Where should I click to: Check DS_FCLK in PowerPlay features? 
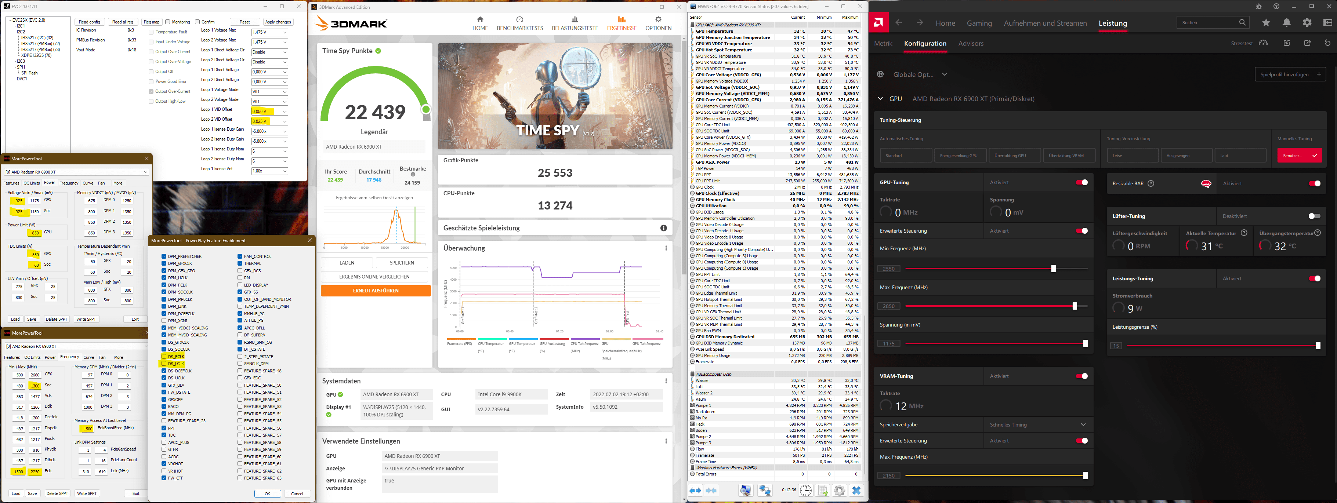[x=164, y=357]
